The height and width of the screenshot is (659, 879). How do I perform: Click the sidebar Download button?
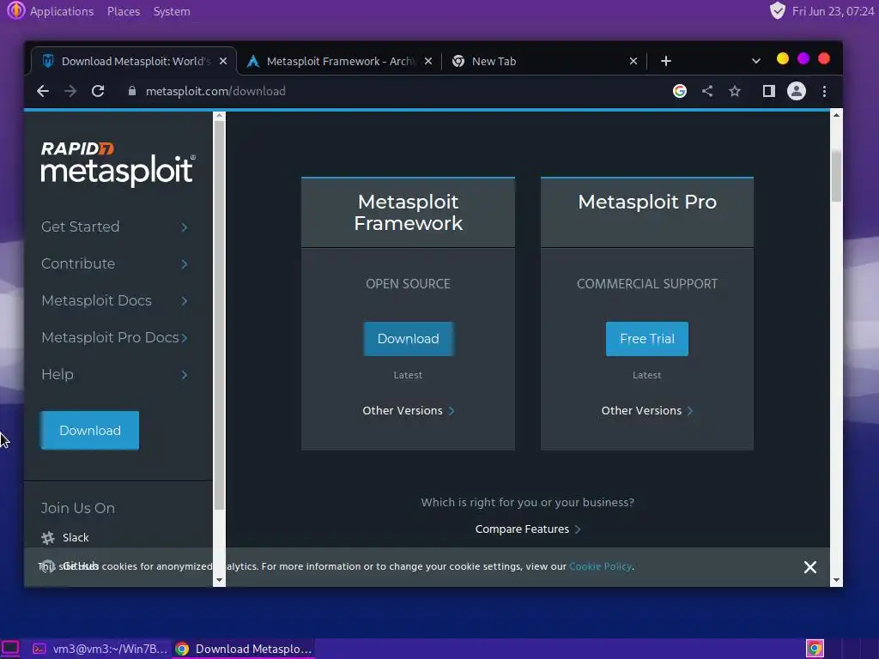[x=89, y=431]
